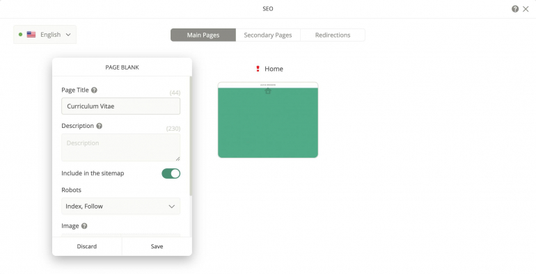Switch to the Redirections tab
The width and height of the screenshot is (536, 274).
pos(333,35)
